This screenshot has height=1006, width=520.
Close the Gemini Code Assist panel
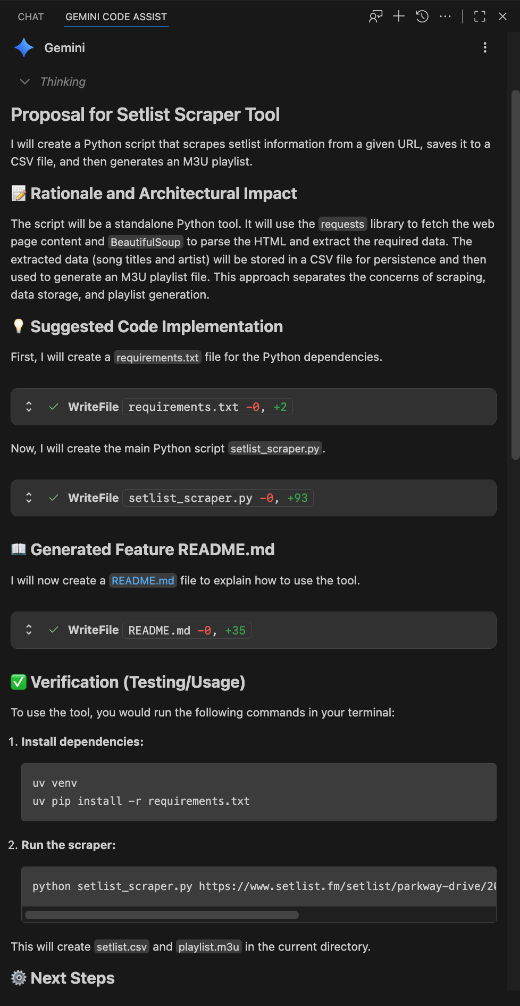coord(502,17)
